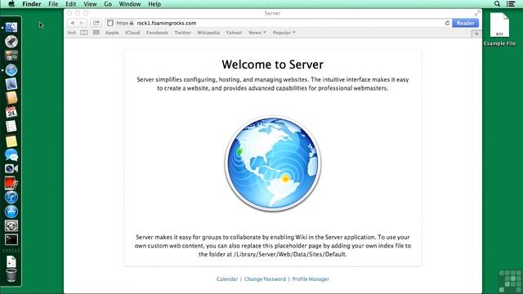Open the yellow Notes icon in Dock
The height and width of the screenshot is (294, 523).
11,140
